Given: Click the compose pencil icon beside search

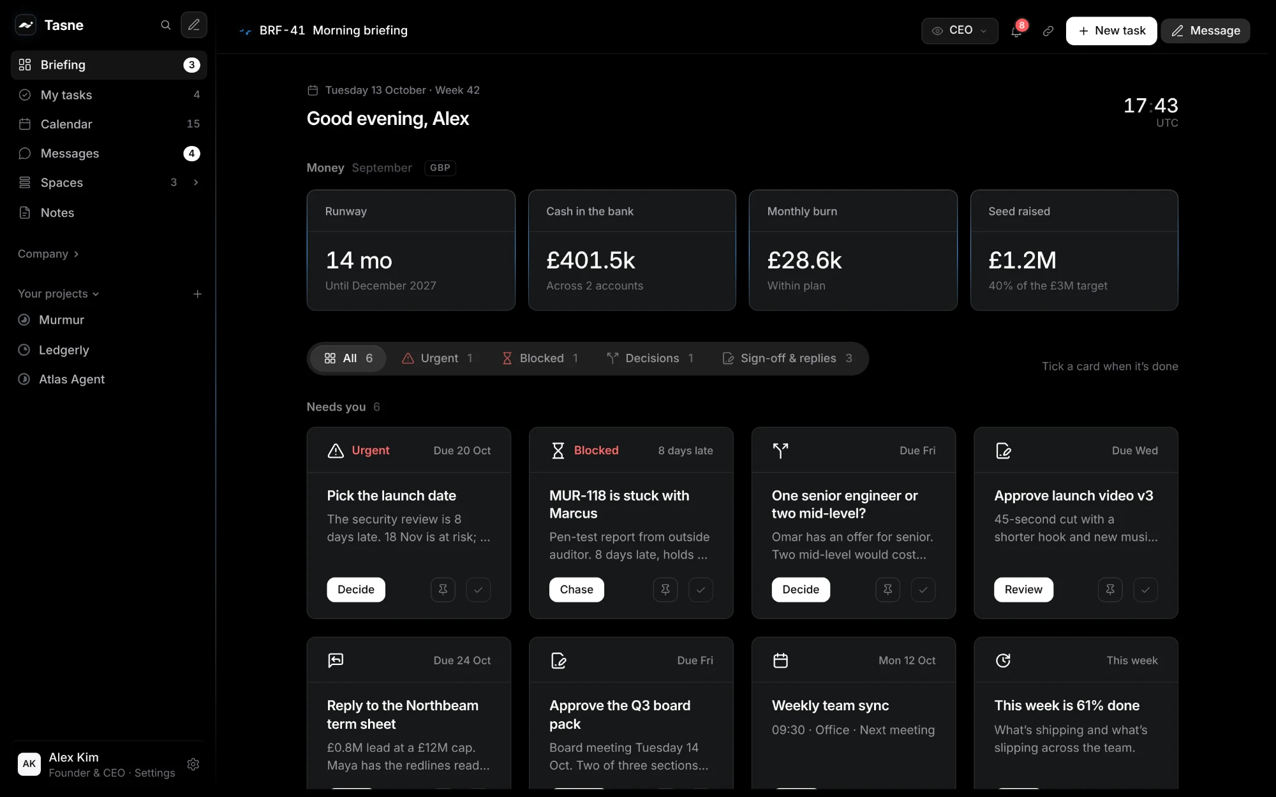Looking at the screenshot, I should [x=194, y=26].
